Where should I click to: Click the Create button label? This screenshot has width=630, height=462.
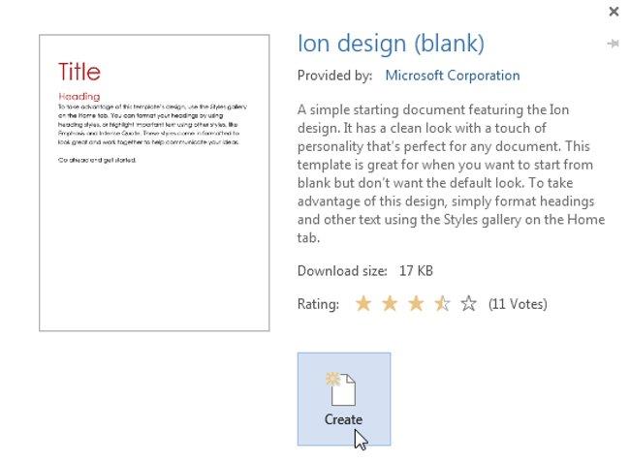(x=343, y=419)
